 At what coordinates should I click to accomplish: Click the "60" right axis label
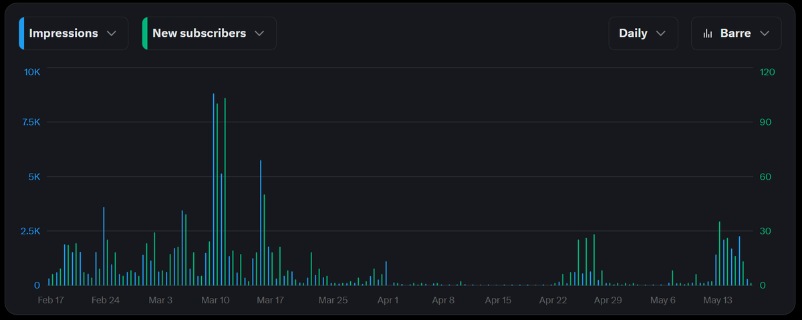766,177
